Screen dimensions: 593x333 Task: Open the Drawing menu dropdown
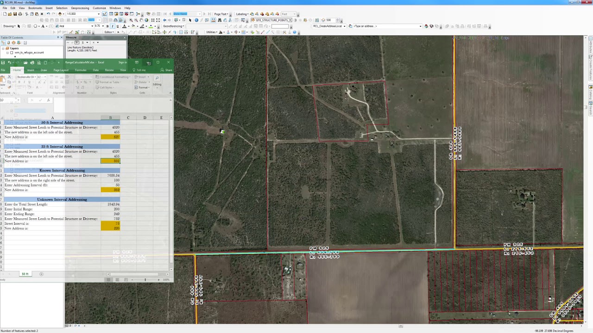tap(9, 26)
